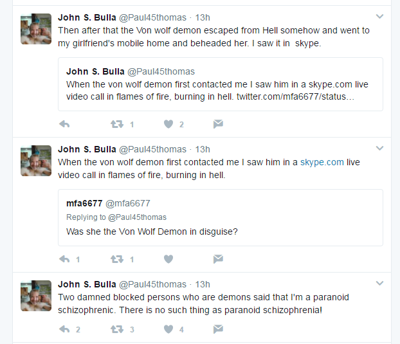This screenshot has height=344, width=400.
Task: Open the quoted John S. Bulla tweet card
Action: click(221, 84)
